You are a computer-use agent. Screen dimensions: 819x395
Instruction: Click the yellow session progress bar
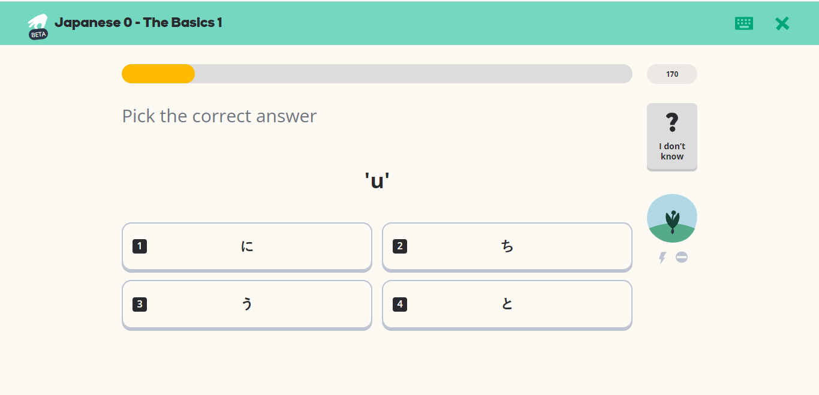coord(158,74)
